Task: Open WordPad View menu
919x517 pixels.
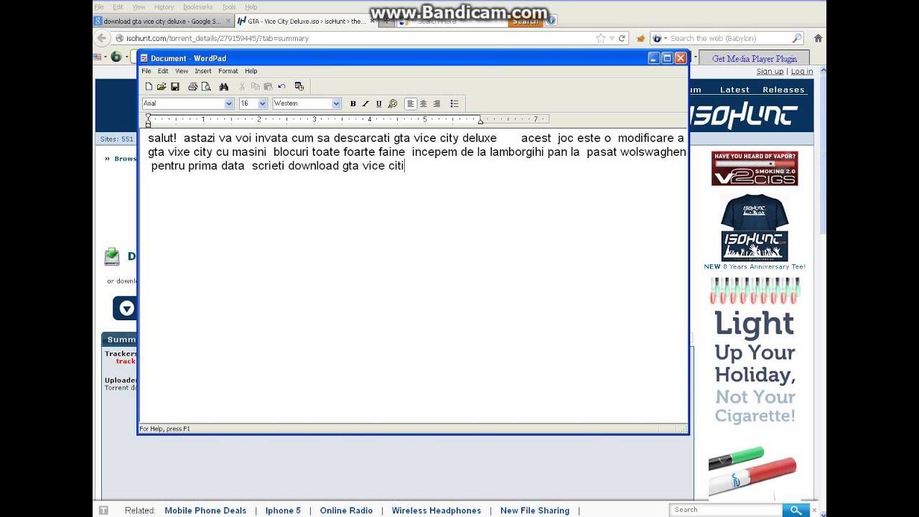Action: tap(182, 71)
